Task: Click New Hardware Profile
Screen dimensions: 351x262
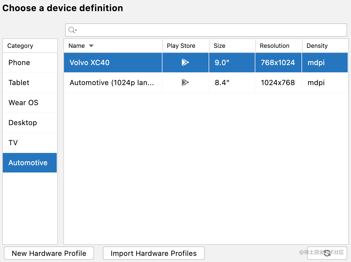Action: point(49,253)
